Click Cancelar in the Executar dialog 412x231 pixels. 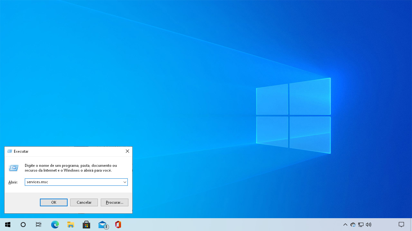point(84,202)
